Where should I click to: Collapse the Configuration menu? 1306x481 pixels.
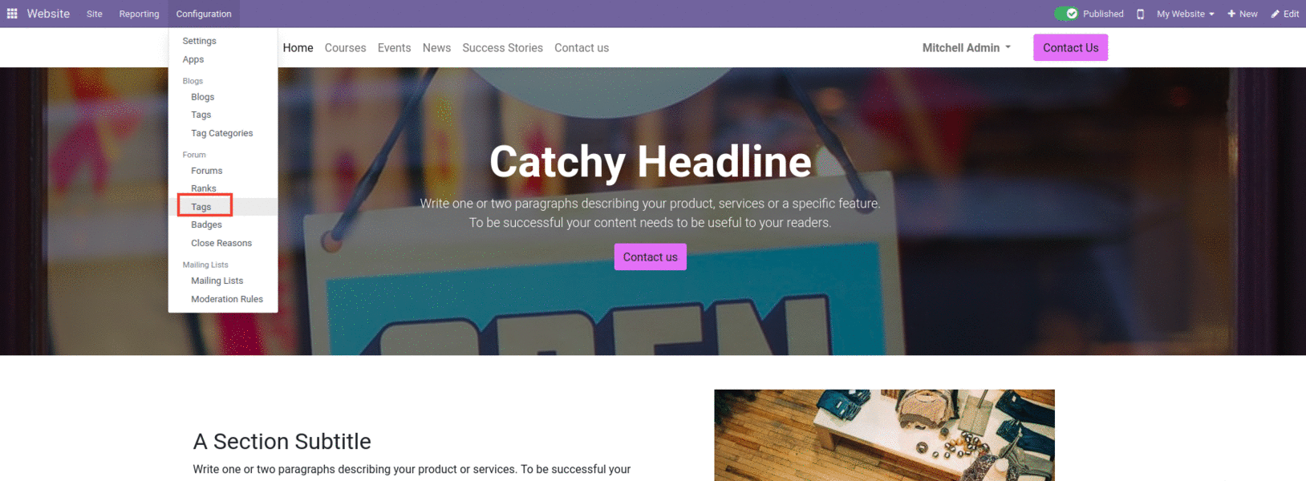[204, 14]
